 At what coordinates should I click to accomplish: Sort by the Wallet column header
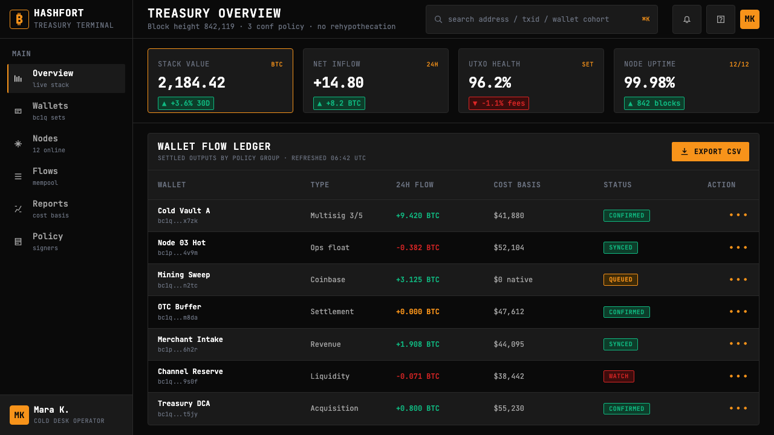pyautogui.click(x=172, y=185)
